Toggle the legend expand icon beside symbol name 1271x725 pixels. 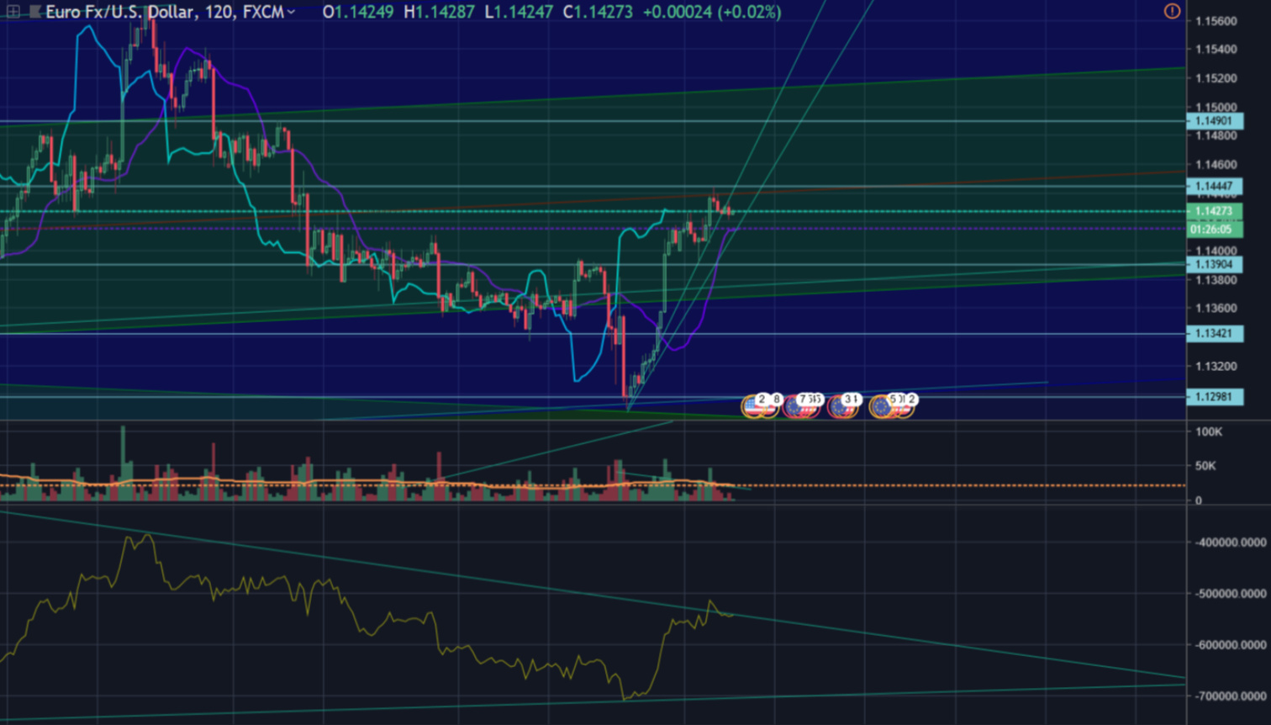coord(13,12)
